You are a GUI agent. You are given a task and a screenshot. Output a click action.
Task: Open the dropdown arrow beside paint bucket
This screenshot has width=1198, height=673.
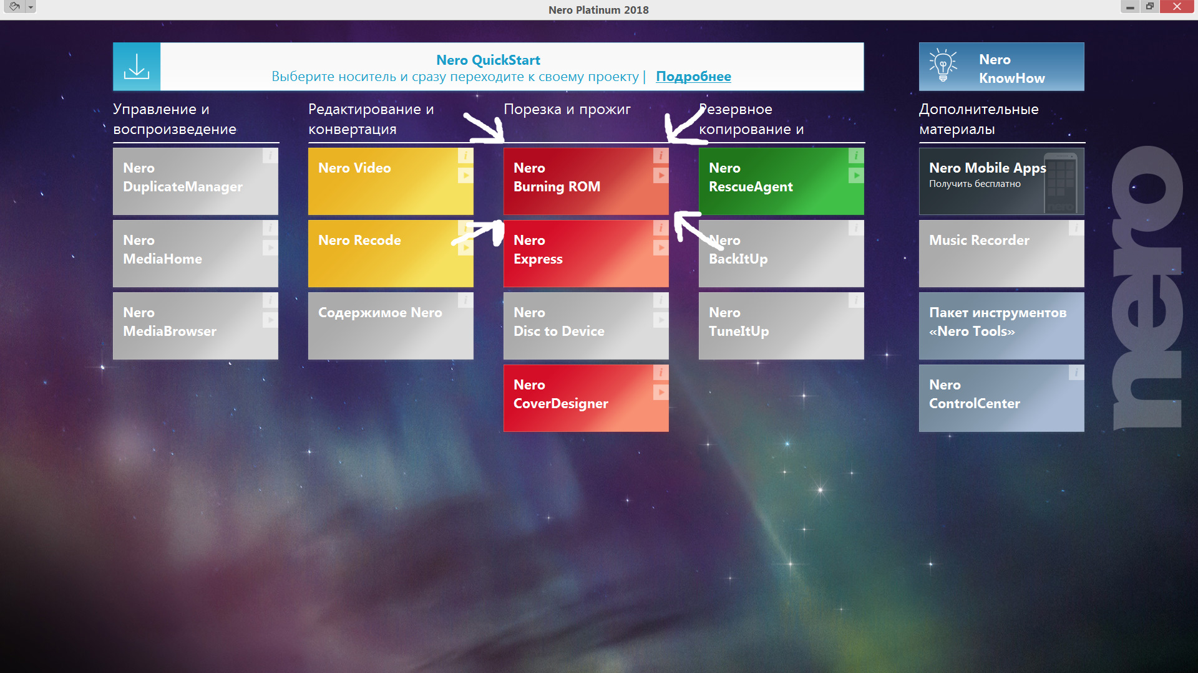tap(30, 7)
